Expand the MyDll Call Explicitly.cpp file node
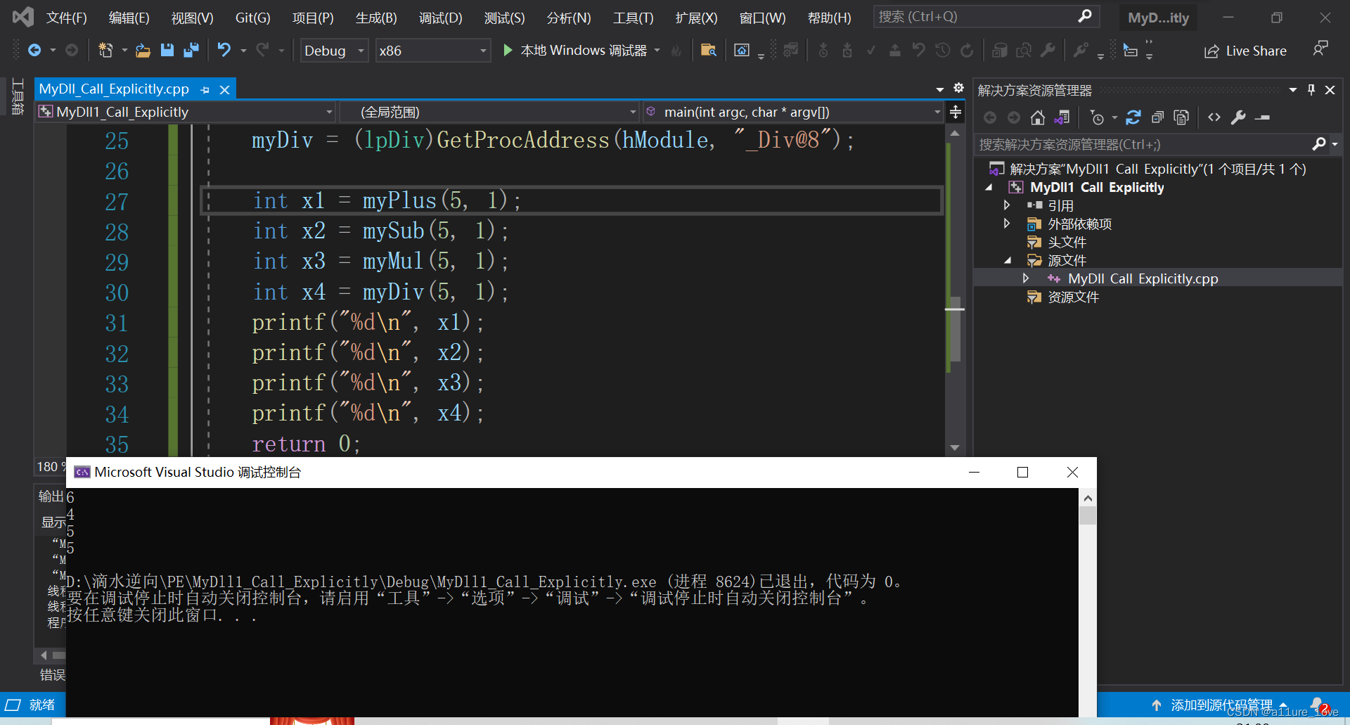Viewport: 1350px width, 725px height. 1026,278
